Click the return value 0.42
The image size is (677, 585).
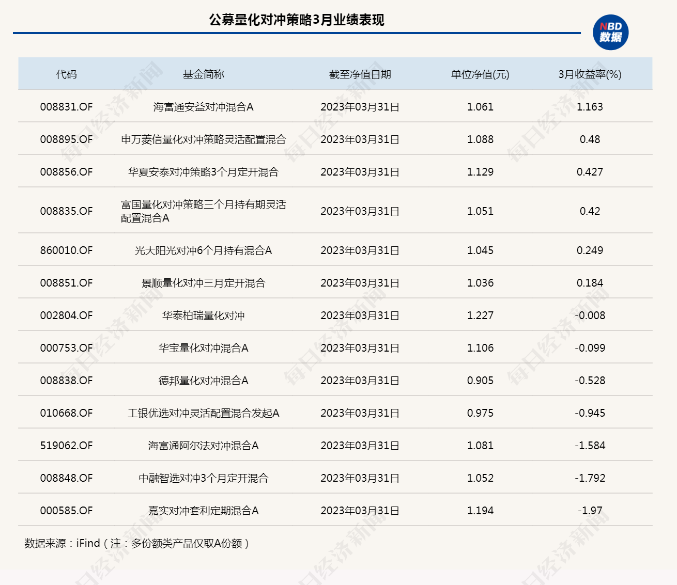click(x=590, y=211)
